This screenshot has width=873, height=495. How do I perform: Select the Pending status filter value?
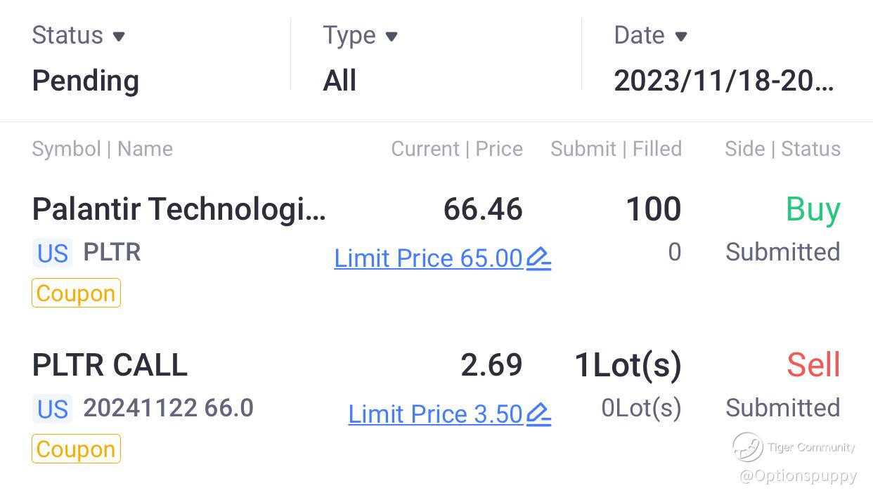pyautogui.click(x=86, y=81)
